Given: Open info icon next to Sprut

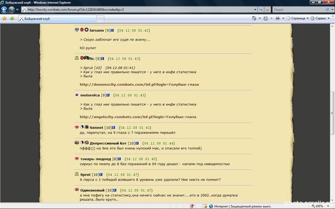Looking at the screenshot, I should point(101,174).
